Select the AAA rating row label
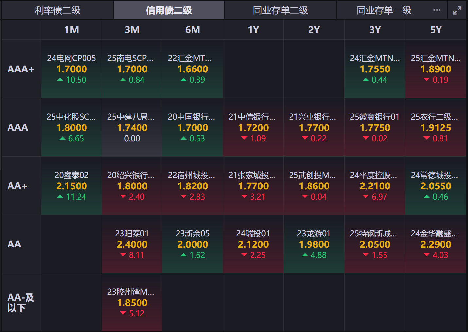 [x=21, y=127]
